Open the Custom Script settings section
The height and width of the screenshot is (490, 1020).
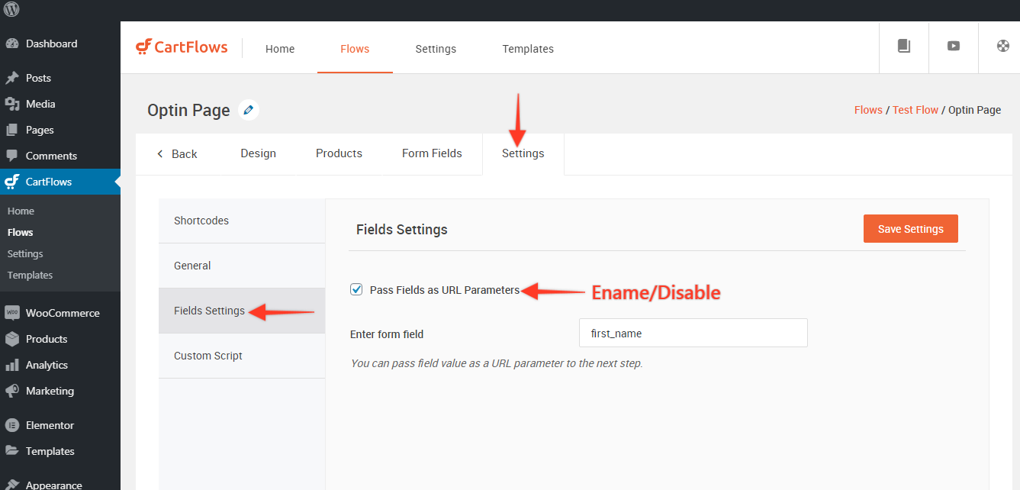(209, 355)
